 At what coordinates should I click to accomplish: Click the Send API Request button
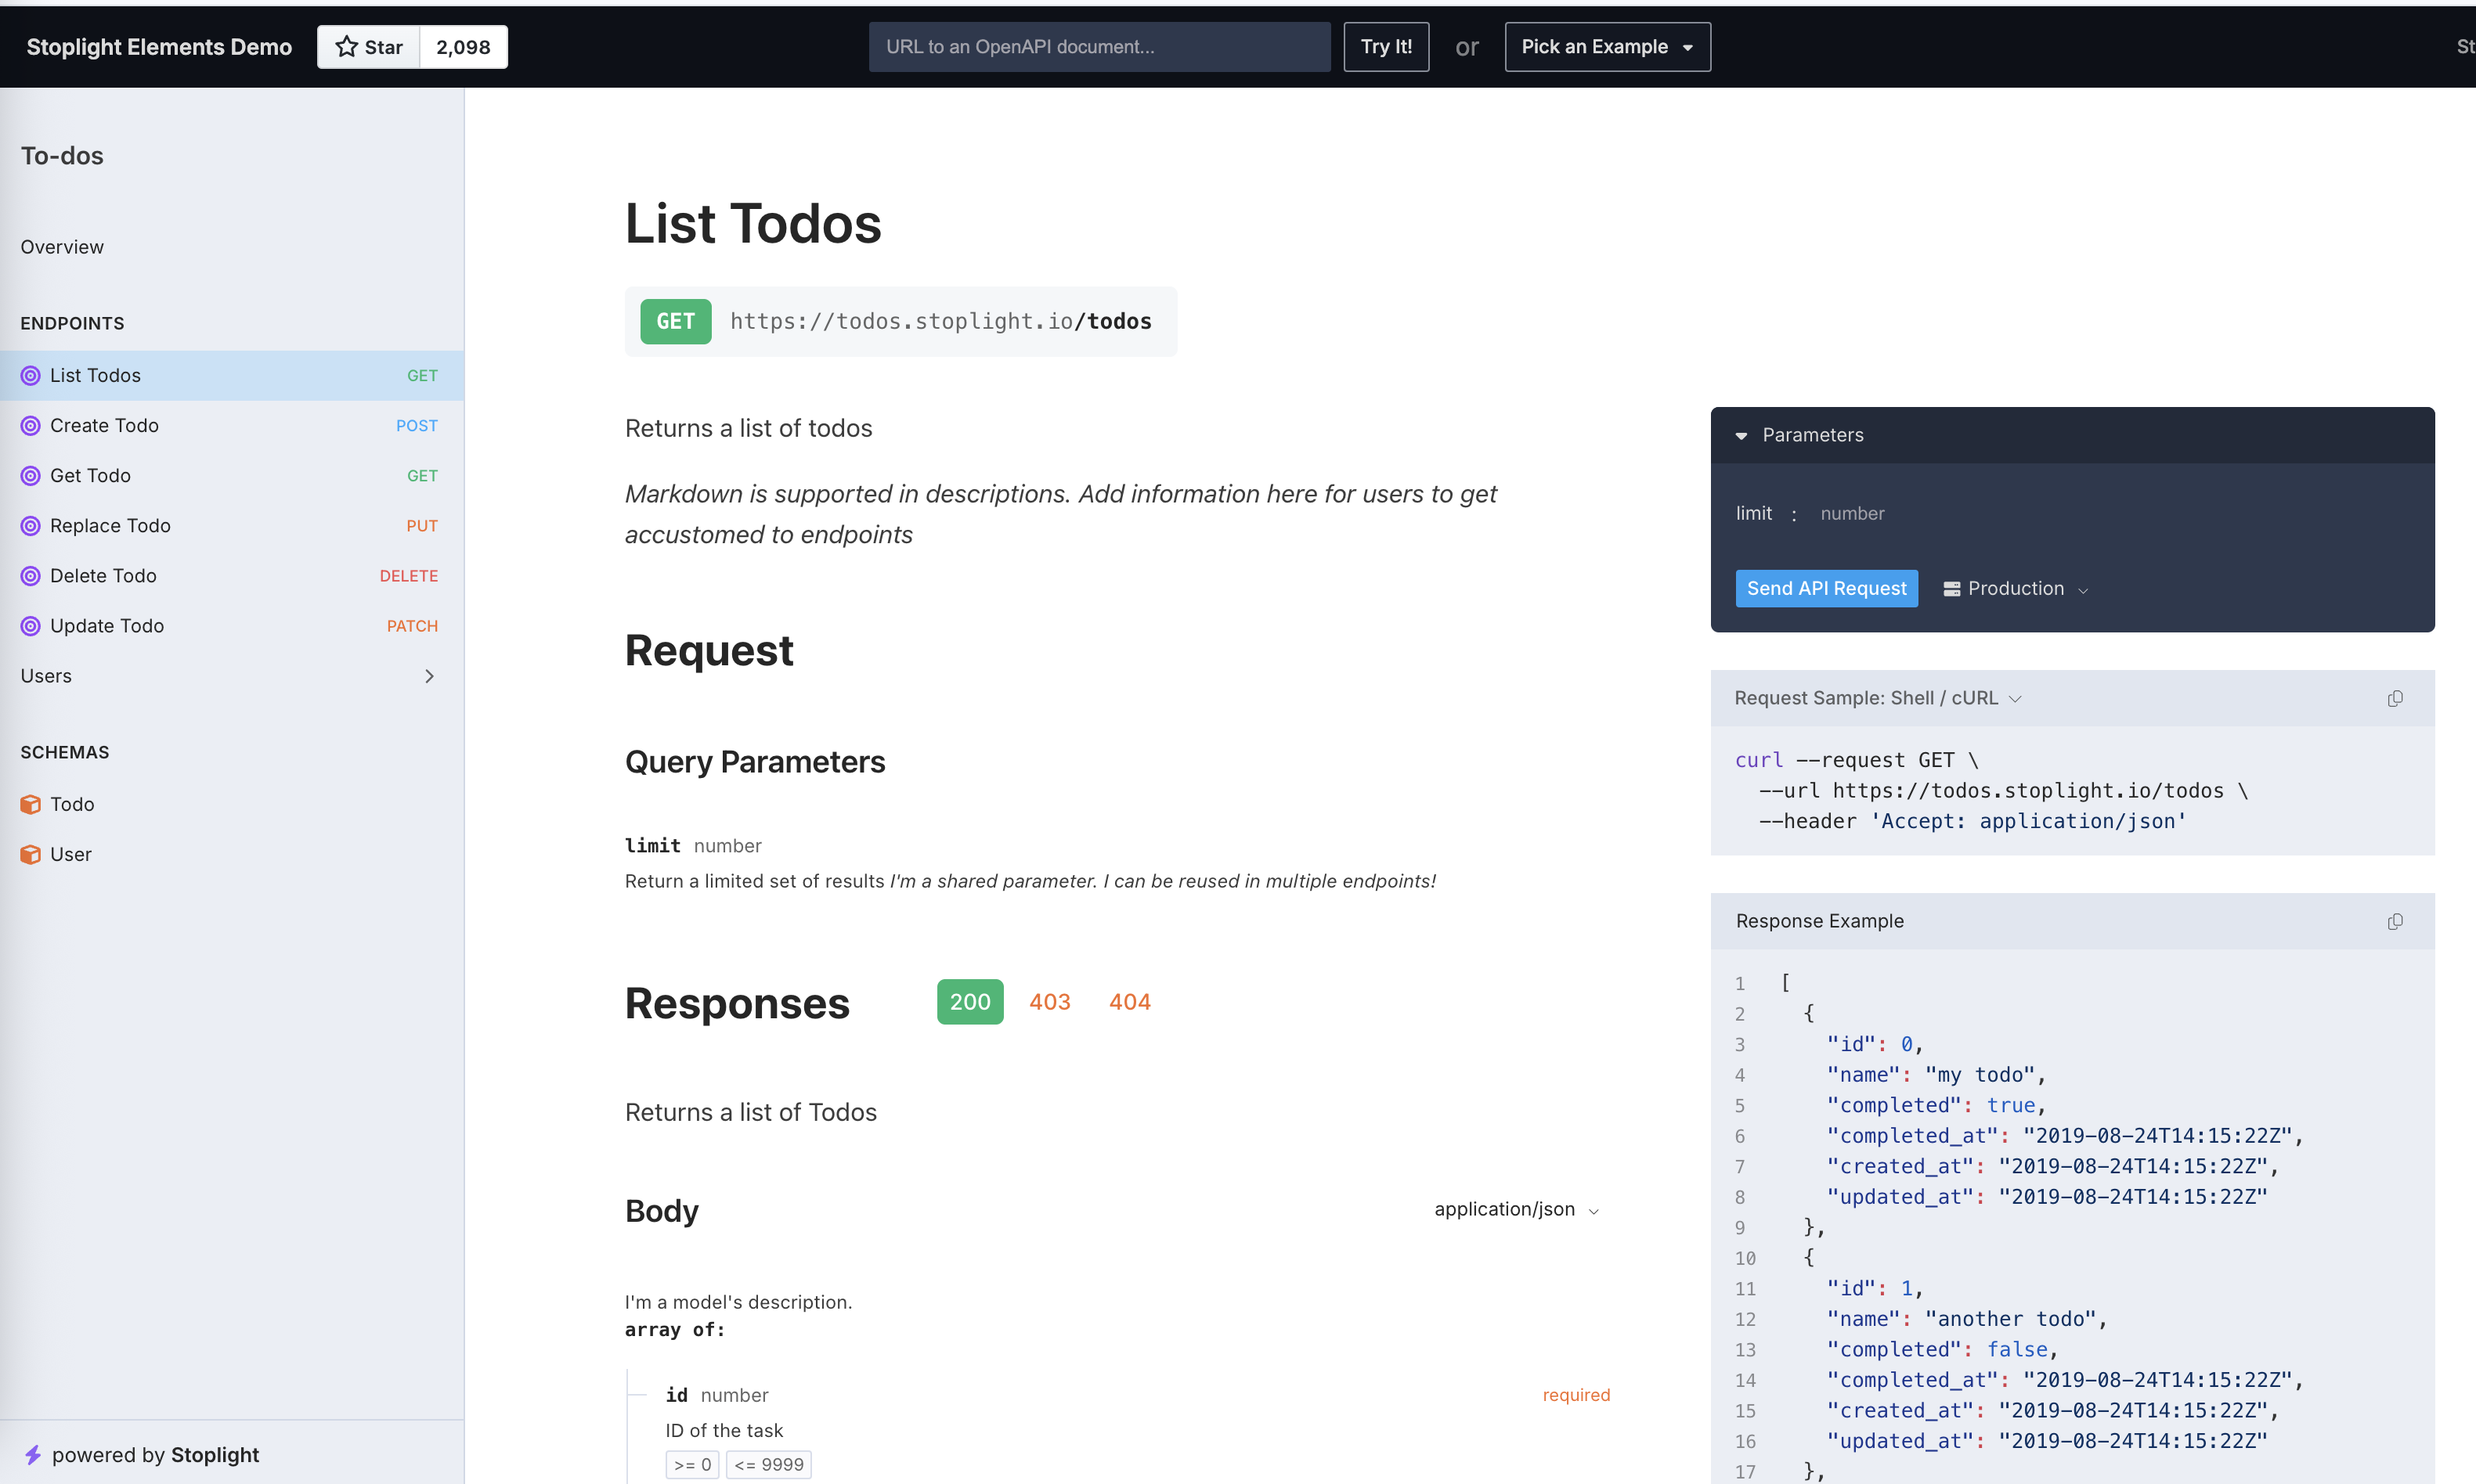[1827, 589]
